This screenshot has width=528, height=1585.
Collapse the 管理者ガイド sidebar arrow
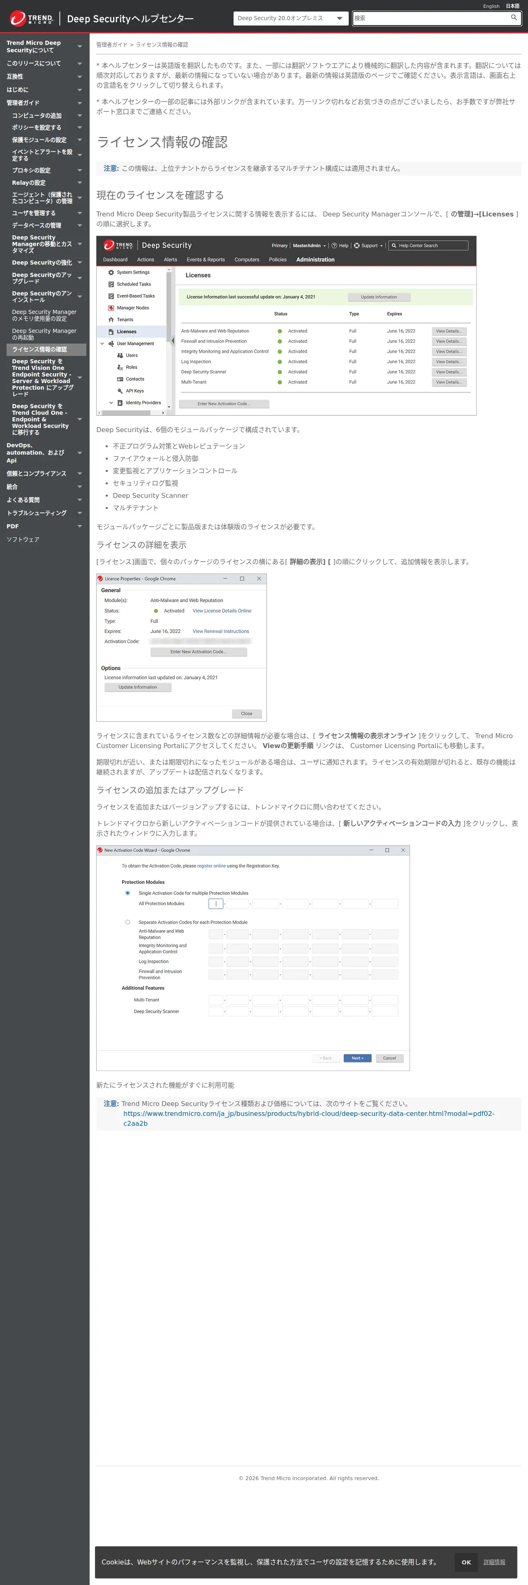[80, 103]
